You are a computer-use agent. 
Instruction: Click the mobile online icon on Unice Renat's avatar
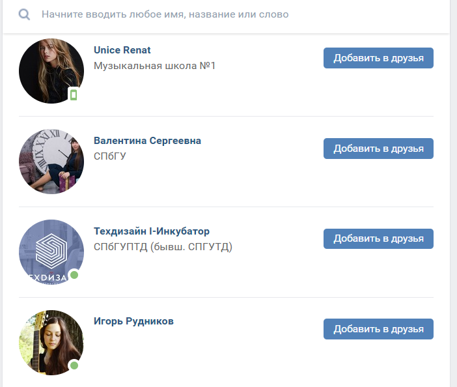coord(74,94)
